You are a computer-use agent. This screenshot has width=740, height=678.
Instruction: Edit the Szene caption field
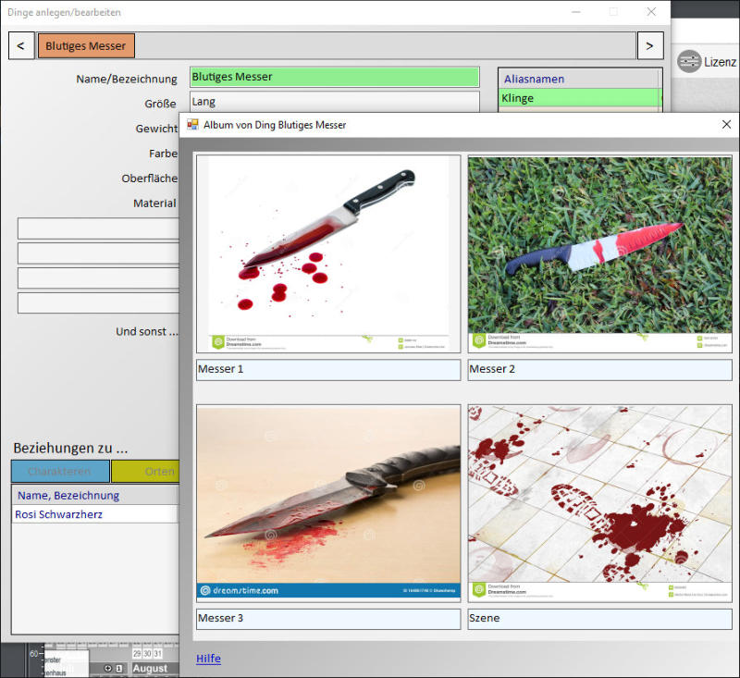pos(599,619)
